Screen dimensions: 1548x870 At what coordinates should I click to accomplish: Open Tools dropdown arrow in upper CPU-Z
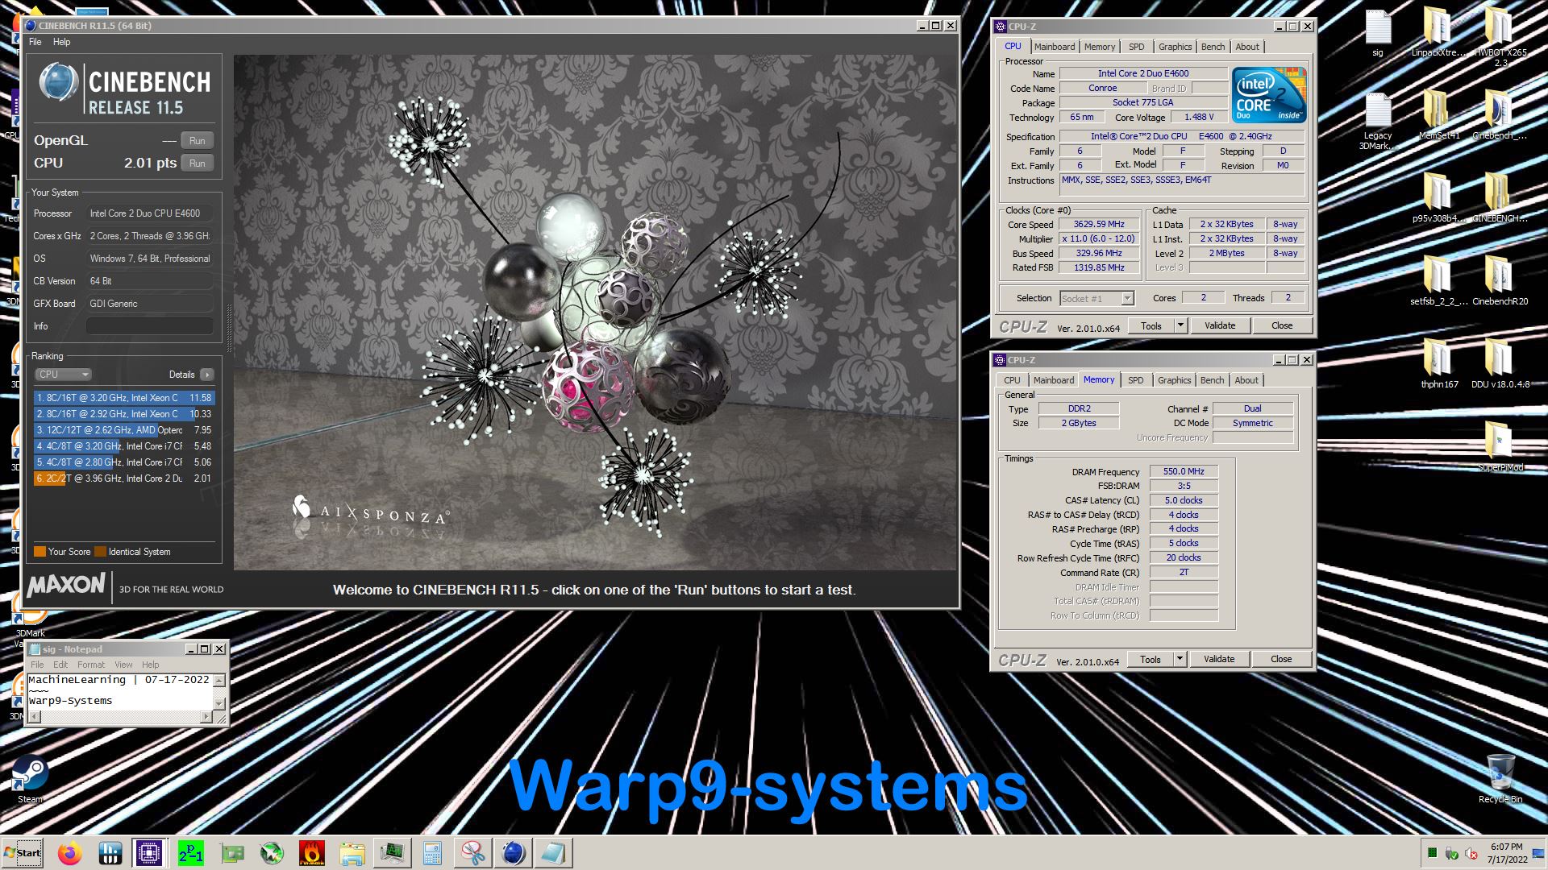1180,325
